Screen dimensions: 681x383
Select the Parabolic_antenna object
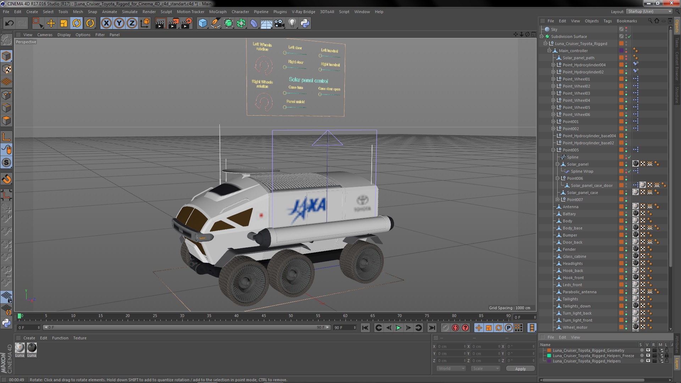point(580,292)
